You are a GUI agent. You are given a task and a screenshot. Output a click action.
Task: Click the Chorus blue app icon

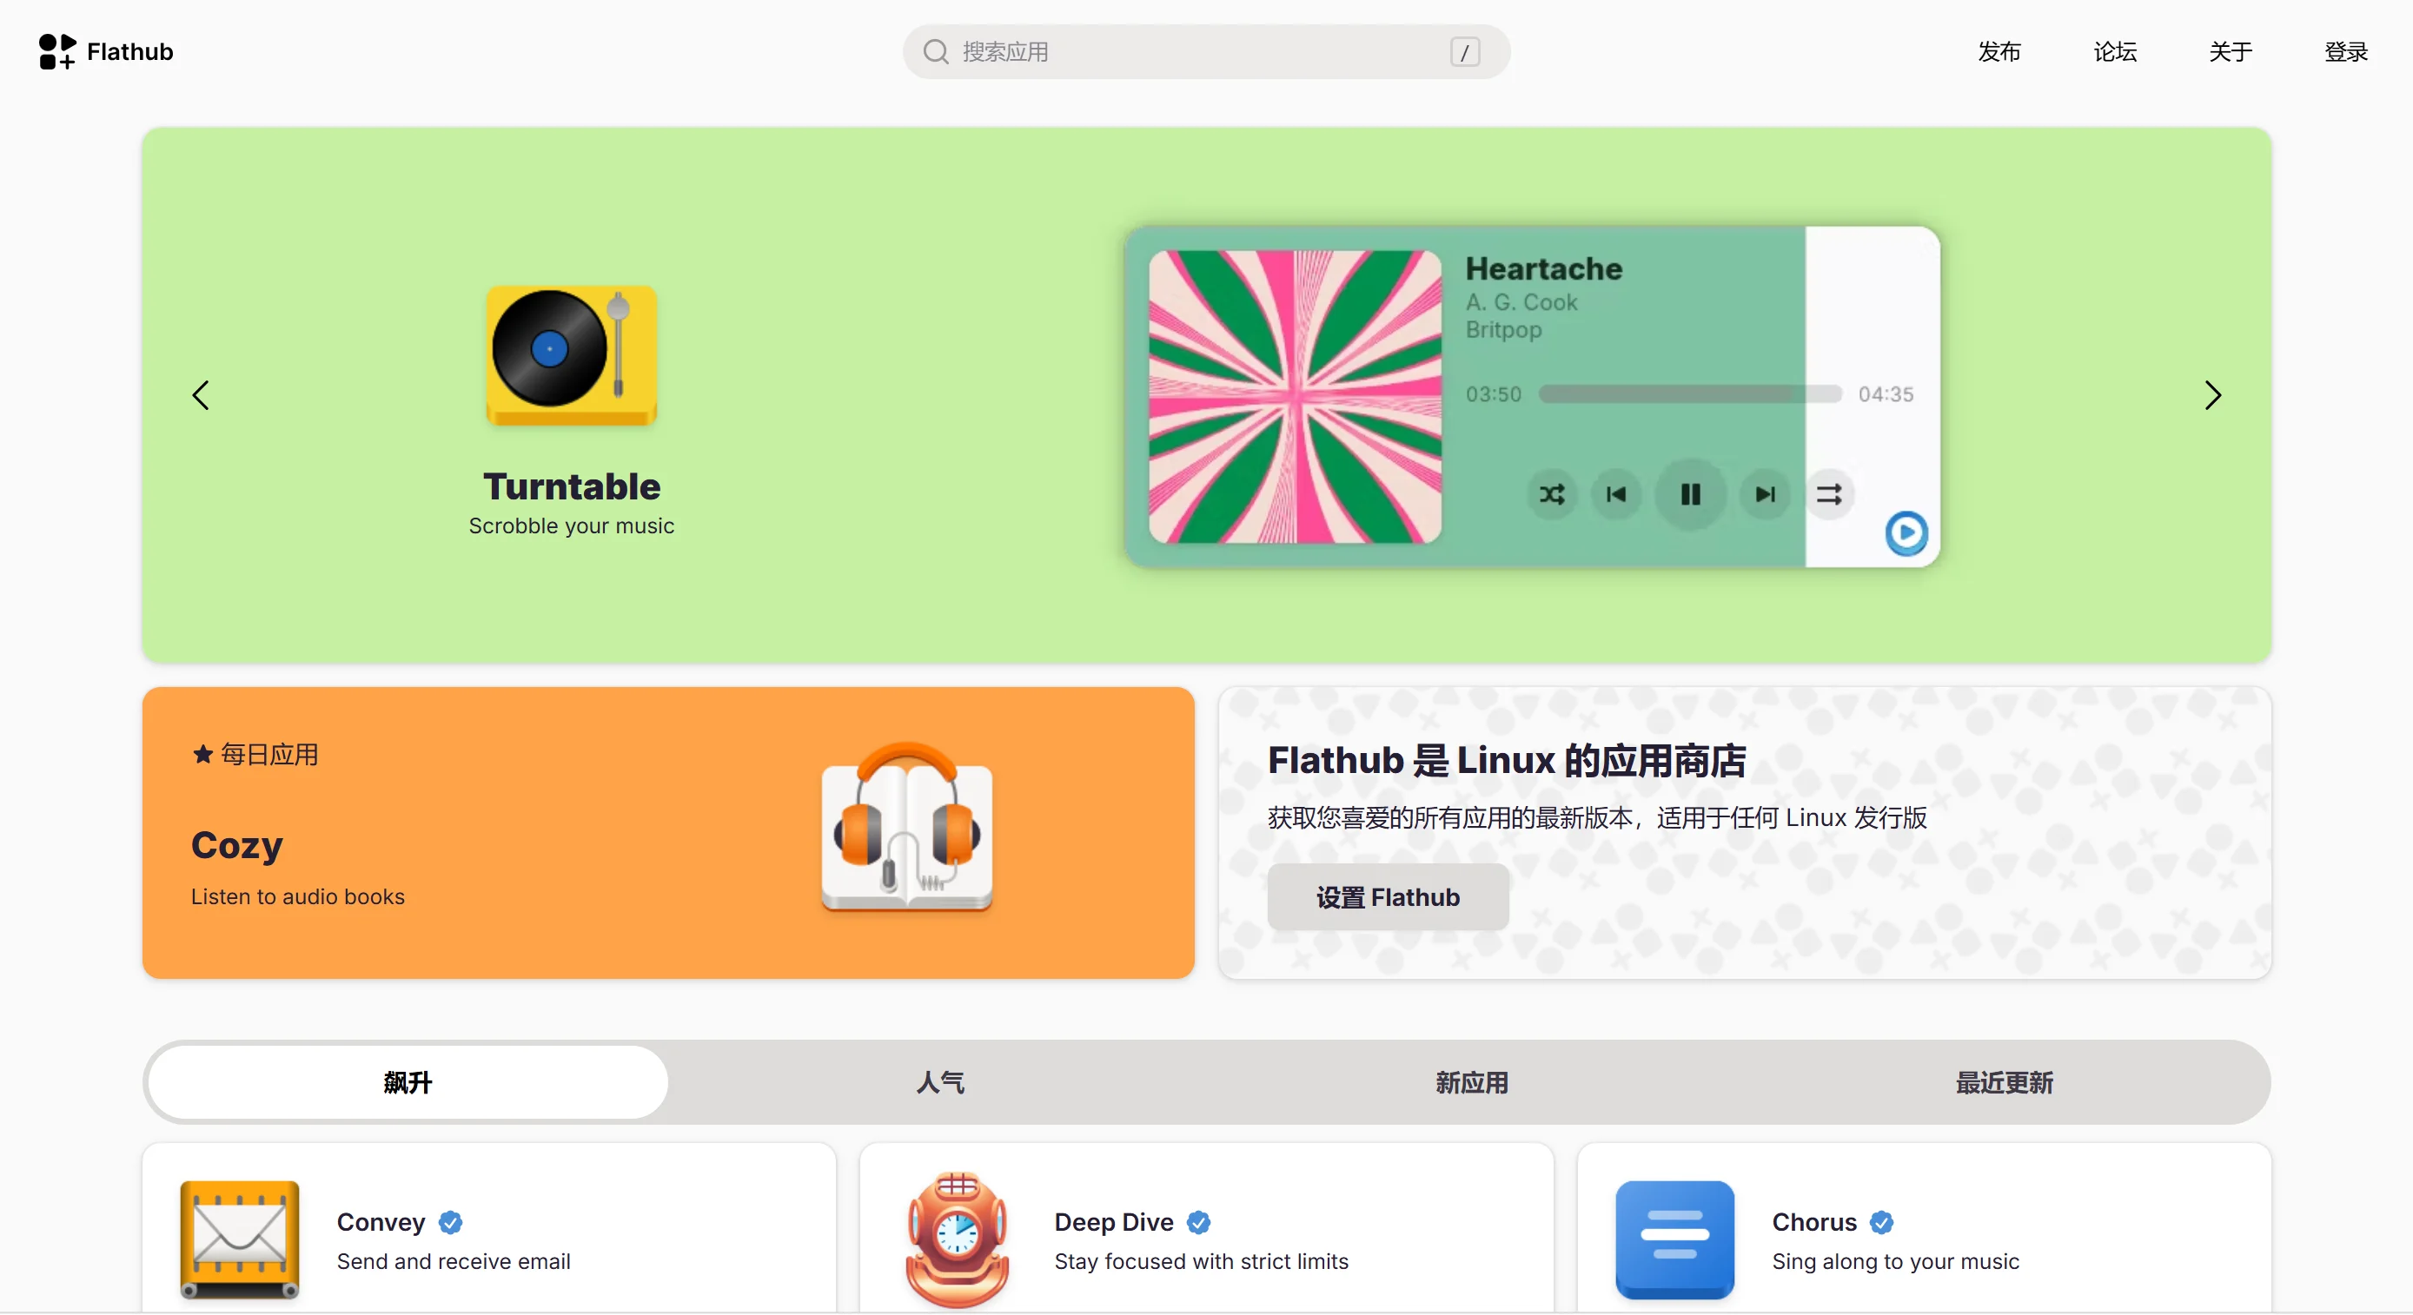coord(1675,1239)
